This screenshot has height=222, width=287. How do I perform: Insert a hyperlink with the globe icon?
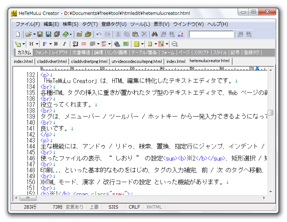[x=117, y=44]
